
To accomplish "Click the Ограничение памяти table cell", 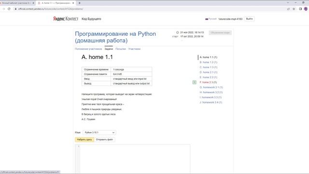I will 96,74.
